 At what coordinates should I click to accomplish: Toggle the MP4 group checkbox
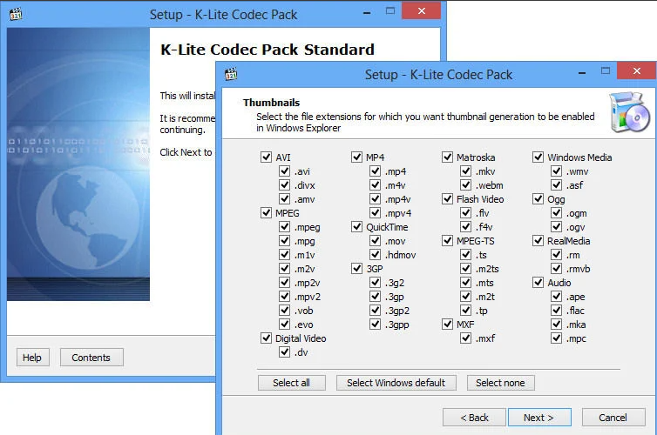coord(356,157)
